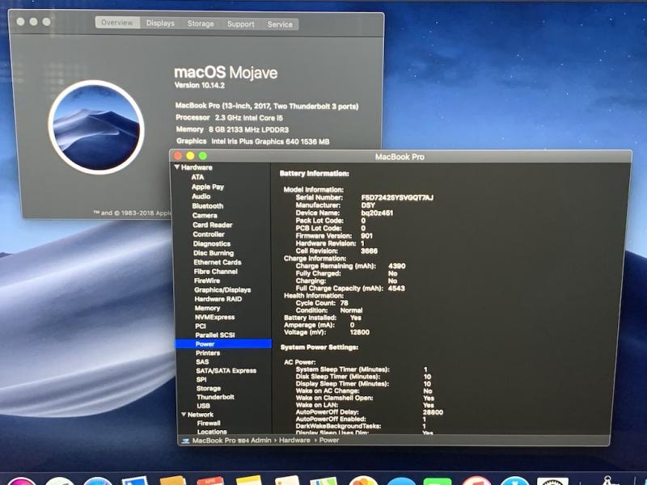The image size is (647, 485).
Task: Select Bluetooth in the sidebar
Action: point(208,206)
